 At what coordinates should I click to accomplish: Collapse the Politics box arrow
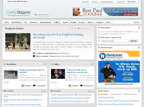[52, 64]
